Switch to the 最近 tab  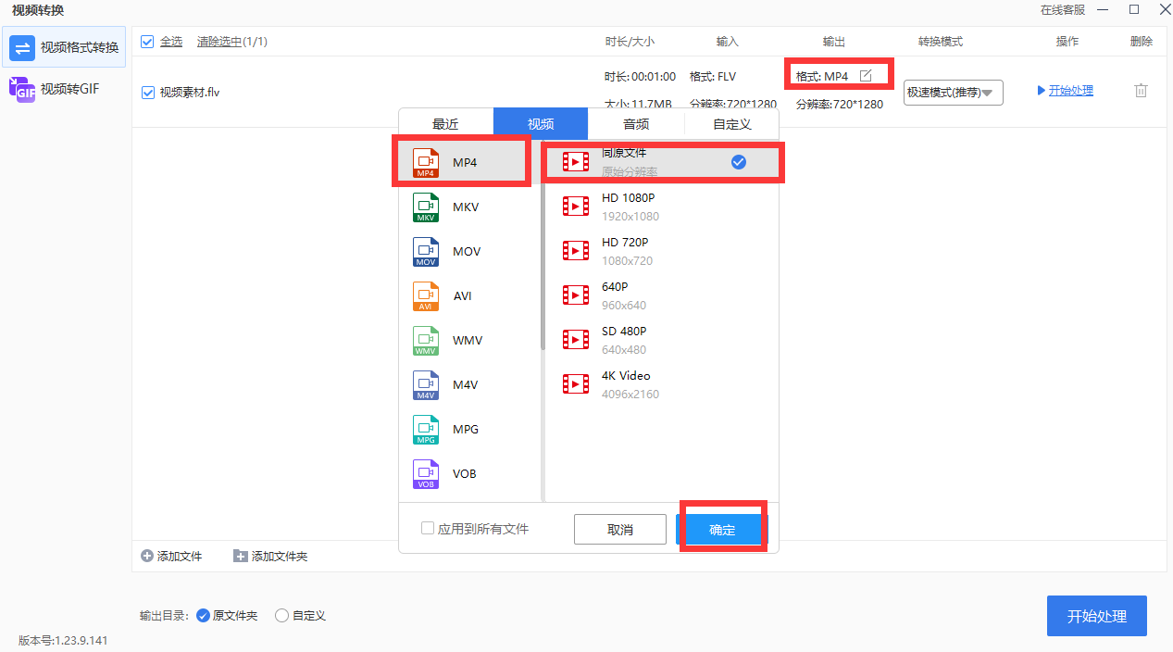[x=445, y=124]
